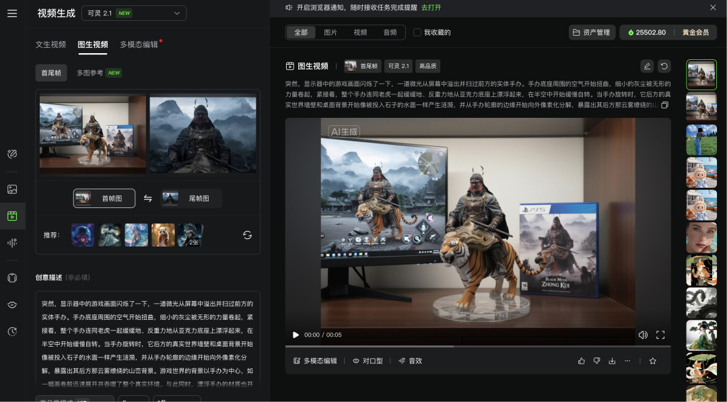Screen dimensions: 727x402
Task: Open the audio waveform sidebar icon
Action: (12, 242)
